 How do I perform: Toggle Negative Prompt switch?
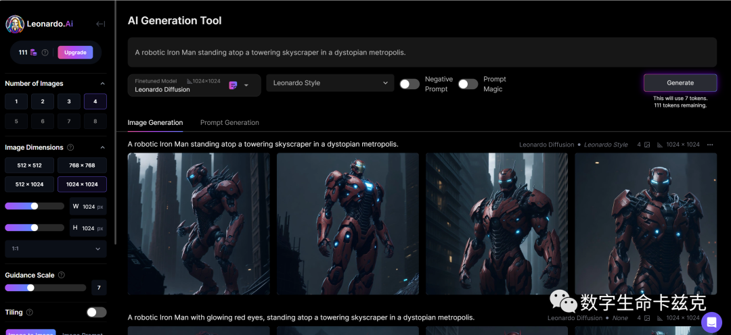coord(409,84)
